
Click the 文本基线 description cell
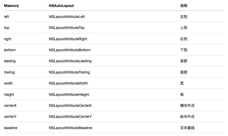click(x=187, y=128)
